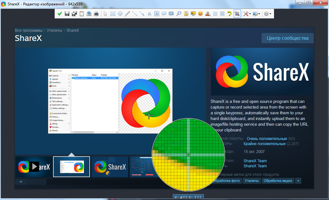This screenshot has width=329, height=200.
Task: Select the cursor select-and-move tool
Action: [x=105, y=14]
